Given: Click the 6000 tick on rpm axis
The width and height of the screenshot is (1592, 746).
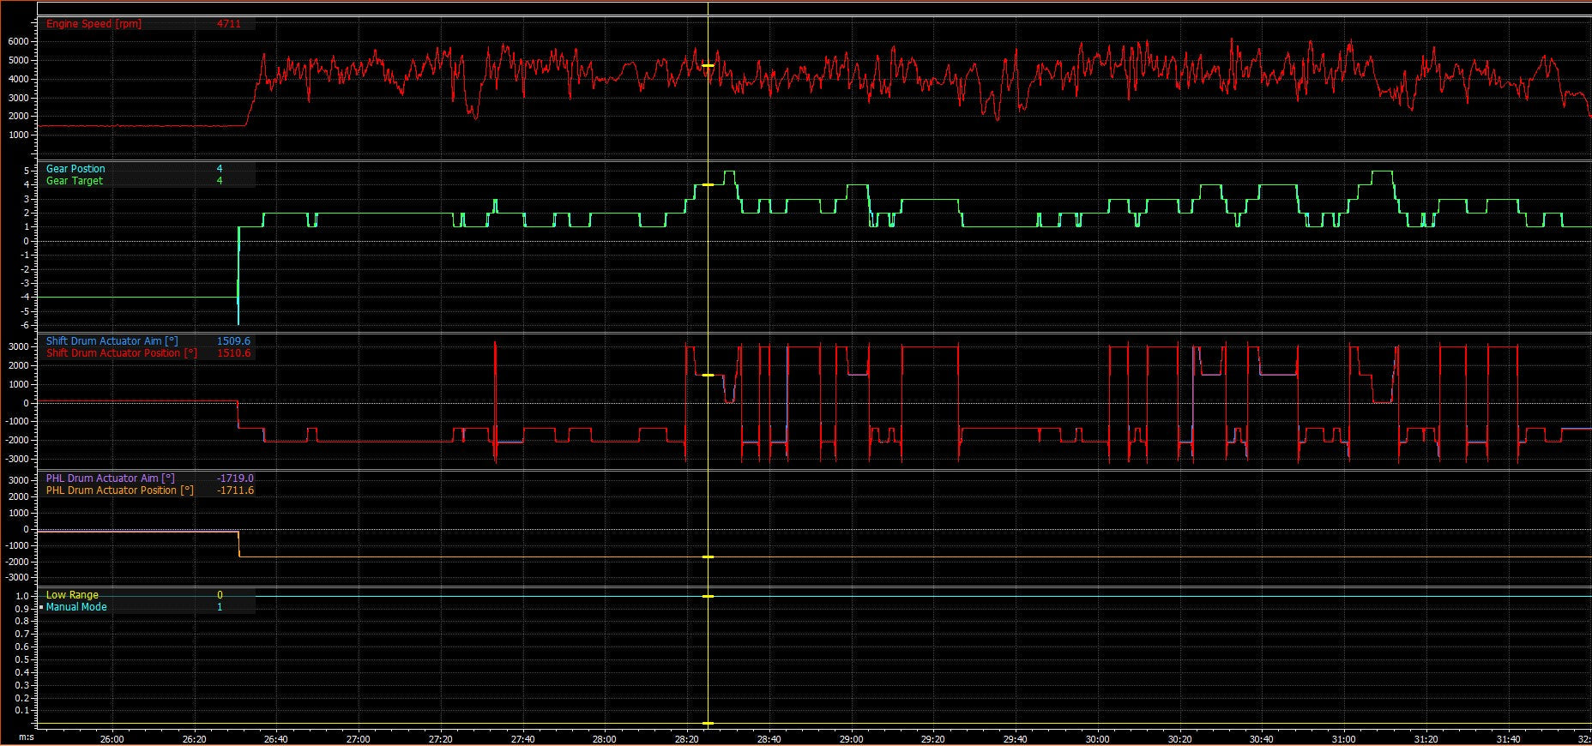Looking at the screenshot, I should [x=19, y=41].
